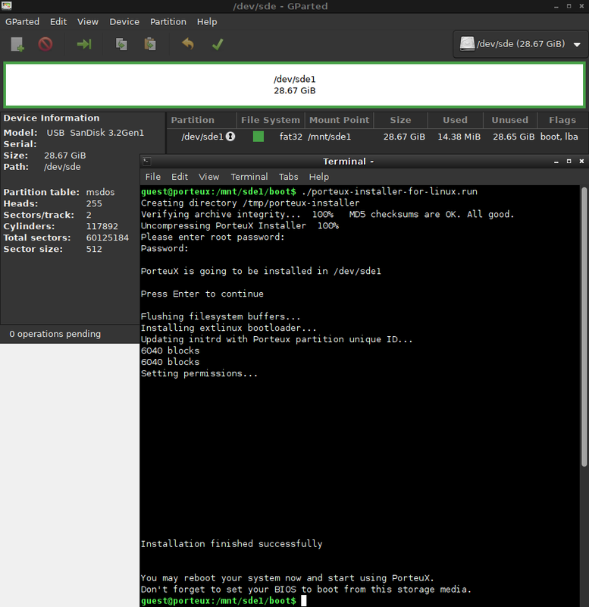This screenshot has height=607, width=589.
Task: Open the Terminal View menu
Action: [x=208, y=177]
